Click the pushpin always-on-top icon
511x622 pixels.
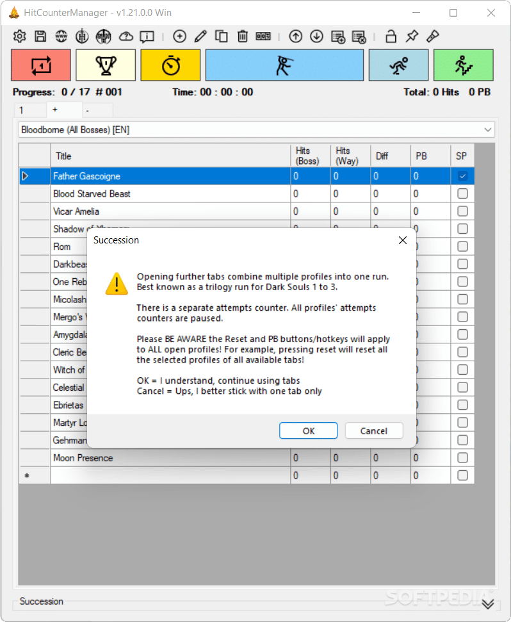point(412,37)
